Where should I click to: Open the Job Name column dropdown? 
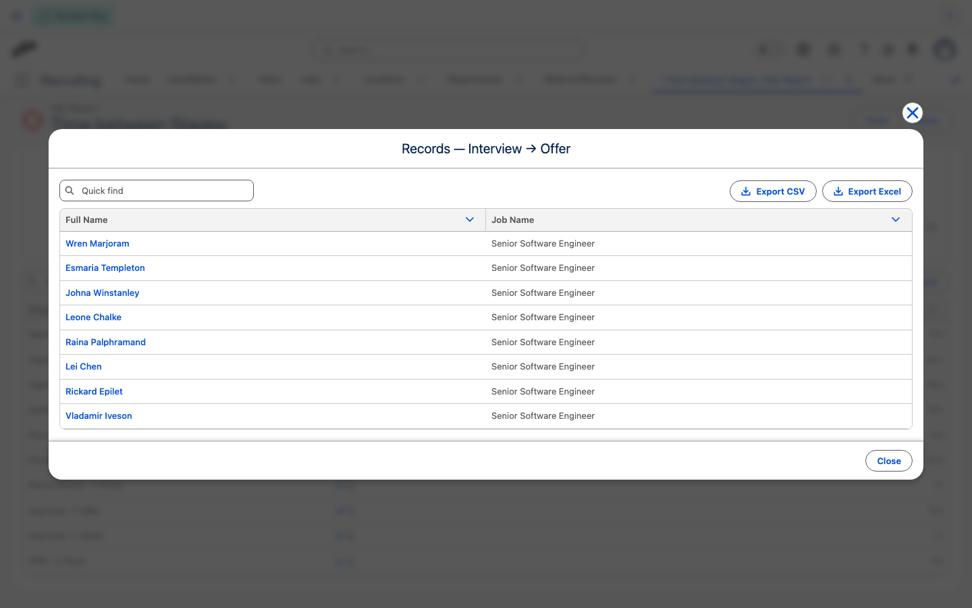(x=896, y=220)
